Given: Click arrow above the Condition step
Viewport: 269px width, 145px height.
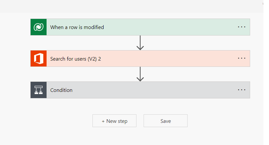Looking at the screenshot, I should coord(140,74).
